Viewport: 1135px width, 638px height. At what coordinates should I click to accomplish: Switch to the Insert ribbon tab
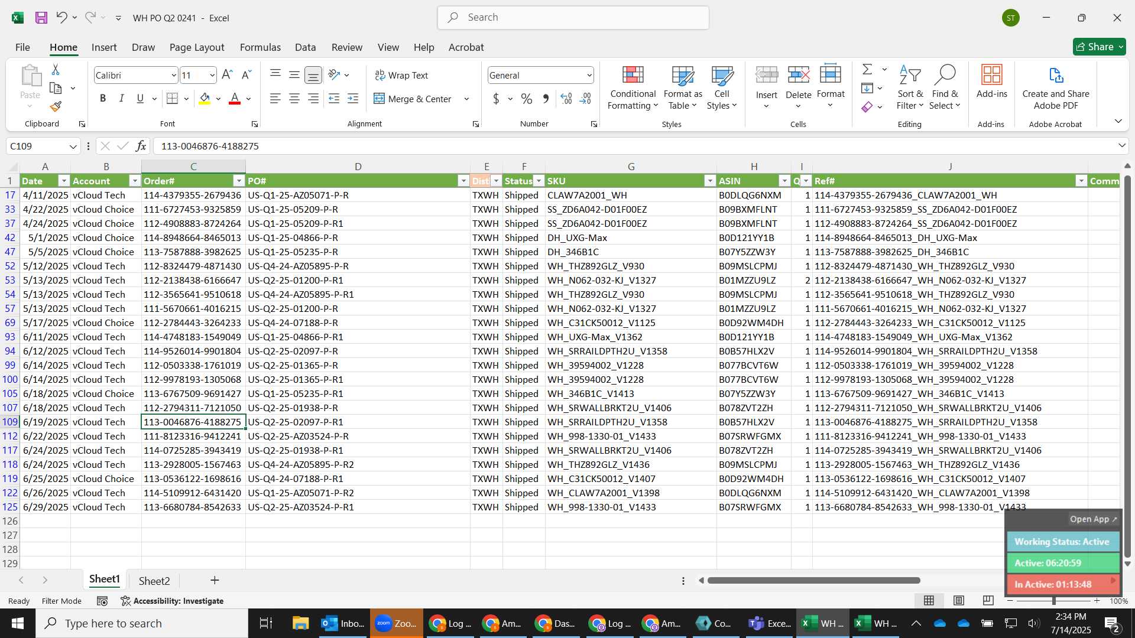pos(104,47)
